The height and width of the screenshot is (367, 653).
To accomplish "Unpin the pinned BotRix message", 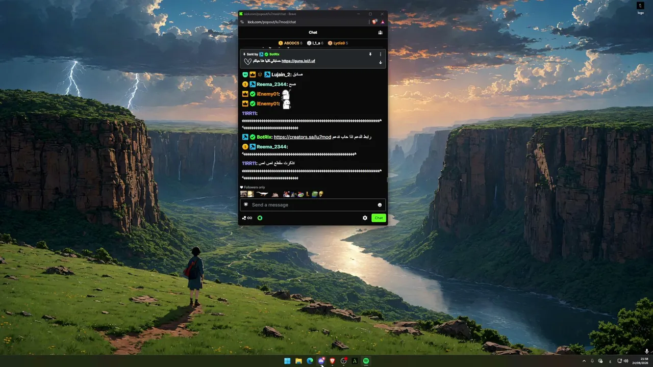I will [x=370, y=54].
